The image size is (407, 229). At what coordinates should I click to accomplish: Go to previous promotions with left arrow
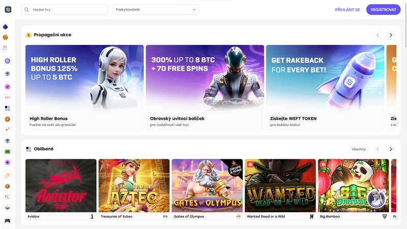pos(377,36)
